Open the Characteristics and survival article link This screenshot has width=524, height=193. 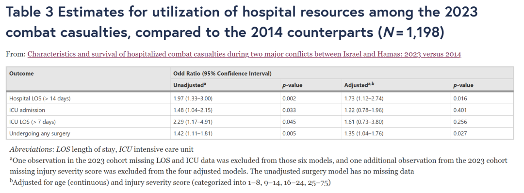click(244, 54)
